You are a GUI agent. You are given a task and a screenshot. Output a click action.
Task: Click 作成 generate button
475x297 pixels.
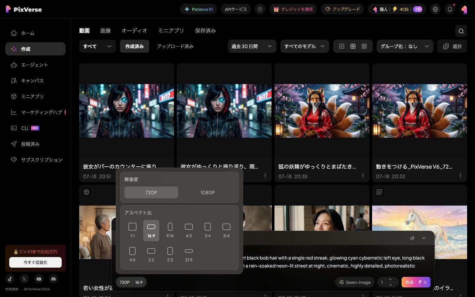416,282
